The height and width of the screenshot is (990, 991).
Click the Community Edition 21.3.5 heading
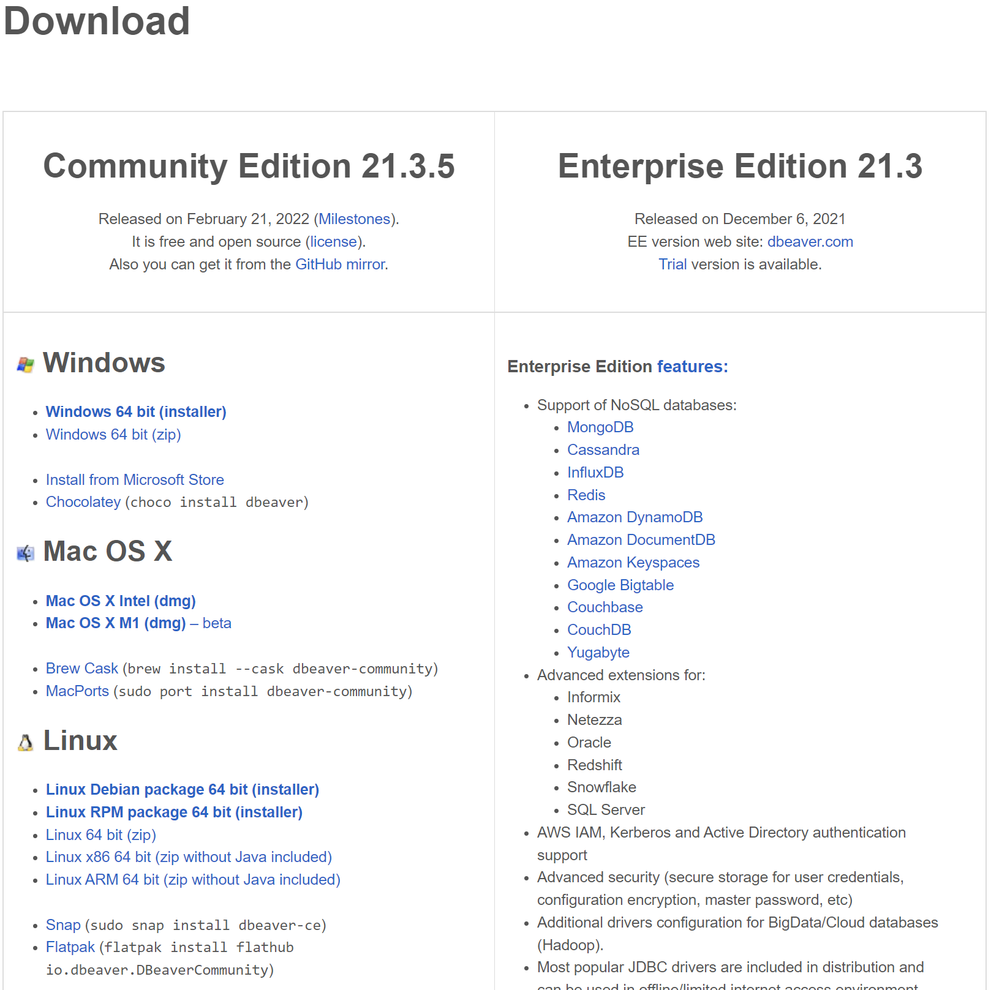click(x=249, y=166)
